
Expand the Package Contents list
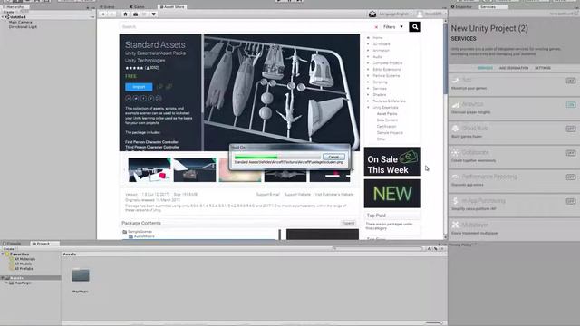pos(348,224)
